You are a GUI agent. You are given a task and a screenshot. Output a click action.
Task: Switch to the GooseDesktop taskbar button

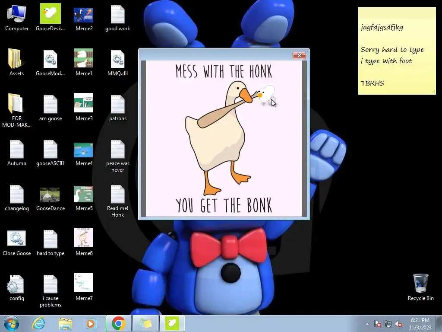172,323
